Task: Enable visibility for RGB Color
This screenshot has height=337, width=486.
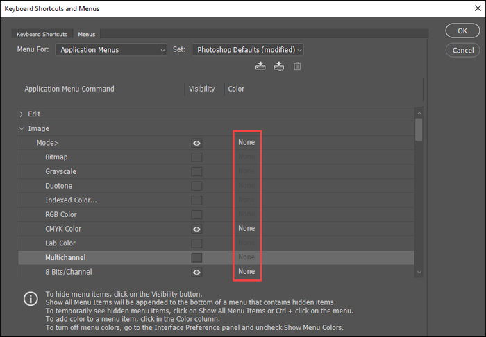Action: 197,214
